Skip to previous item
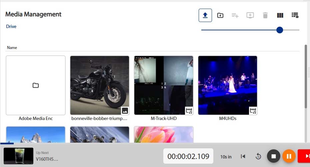The width and height of the screenshot is (310, 167). click(x=243, y=156)
